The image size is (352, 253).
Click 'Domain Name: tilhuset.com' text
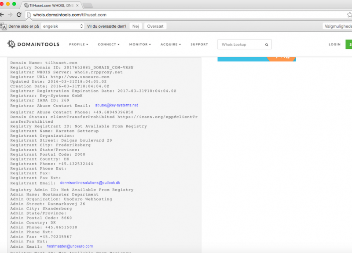click(x=44, y=63)
